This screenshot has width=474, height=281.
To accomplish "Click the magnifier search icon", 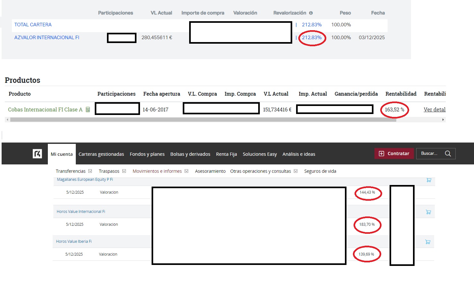I will (x=448, y=154).
